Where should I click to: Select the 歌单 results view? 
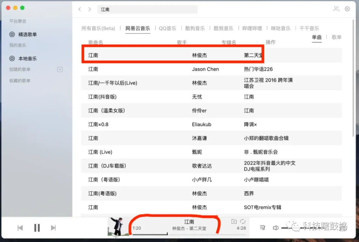pyautogui.click(x=336, y=37)
